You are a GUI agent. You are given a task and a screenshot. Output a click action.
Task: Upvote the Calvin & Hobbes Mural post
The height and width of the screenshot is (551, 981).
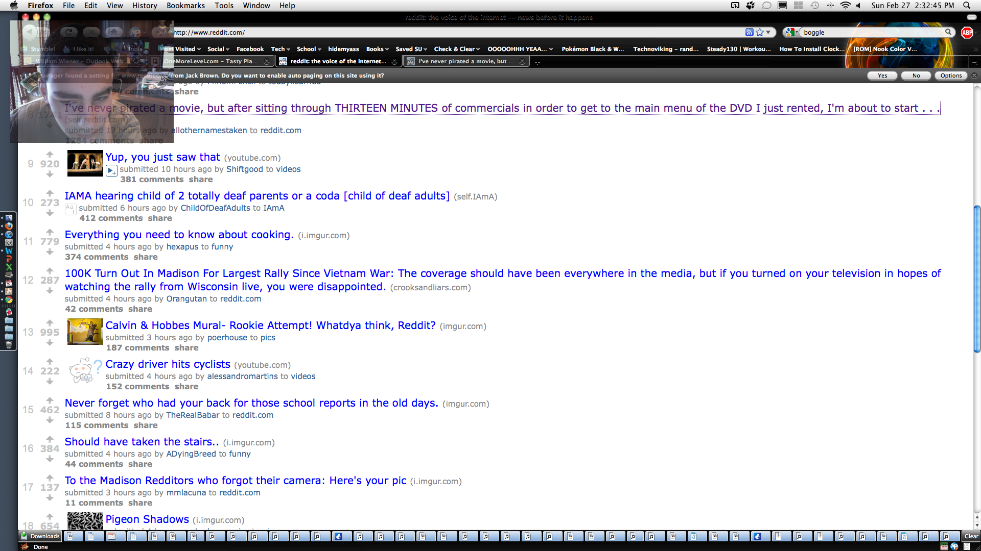50,322
